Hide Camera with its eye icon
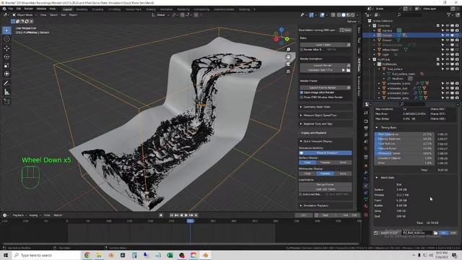 pyautogui.click(x=448, y=30)
